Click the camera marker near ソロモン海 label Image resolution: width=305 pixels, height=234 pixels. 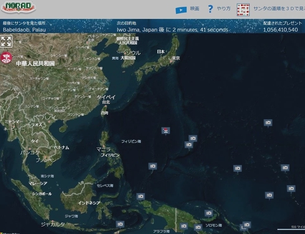click(x=209, y=213)
